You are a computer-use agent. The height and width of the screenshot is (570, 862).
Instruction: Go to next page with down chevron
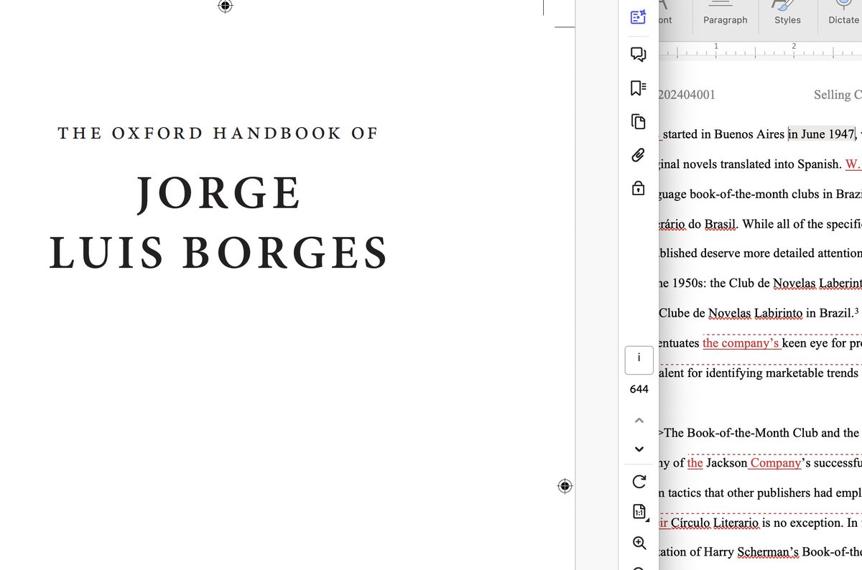click(x=639, y=449)
